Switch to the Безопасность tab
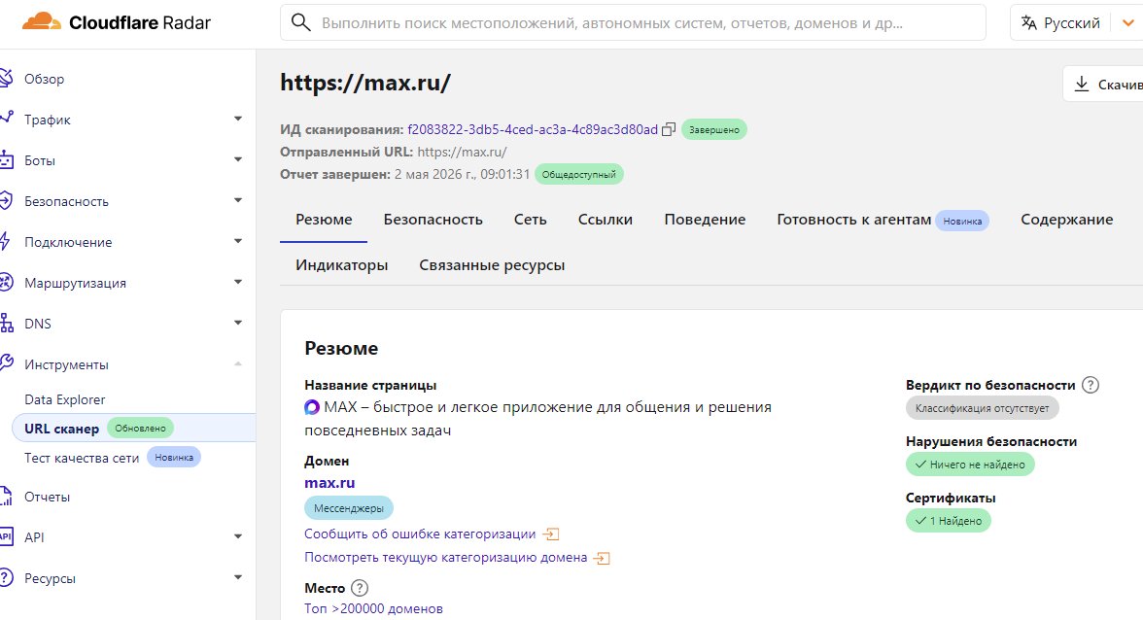Screen dimensions: 1143x620 tap(433, 220)
